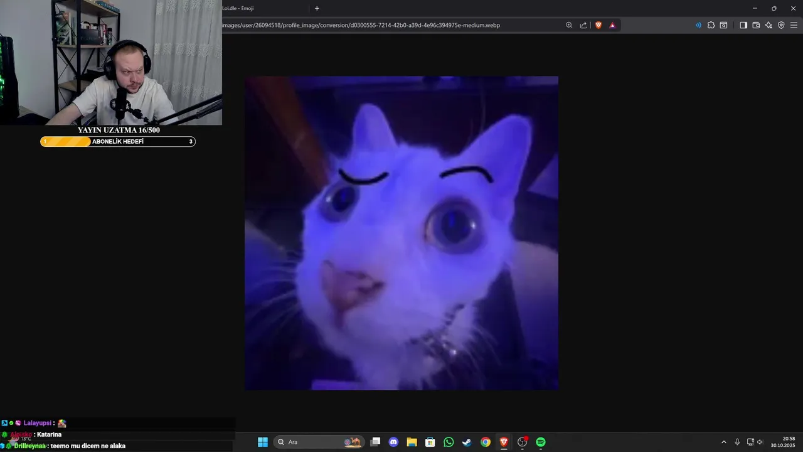Open the volume speaker tray icon
The height and width of the screenshot is (452, 803).
click(760, 442)
